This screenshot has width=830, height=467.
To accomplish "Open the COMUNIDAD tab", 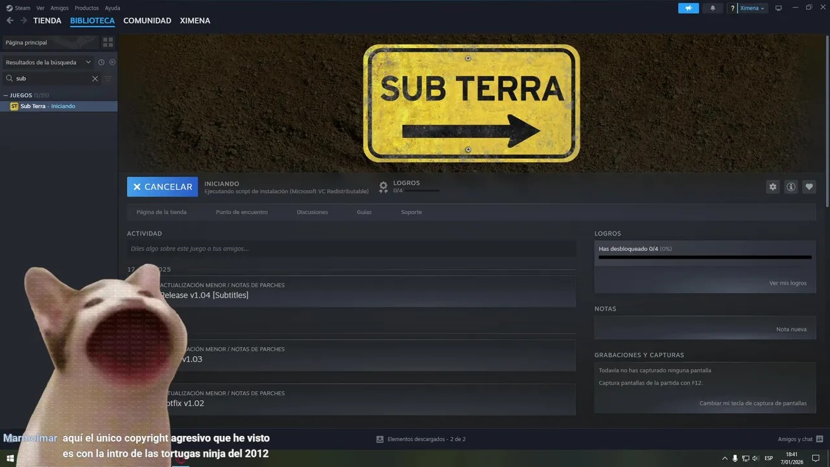I will (x=147, y=21).
